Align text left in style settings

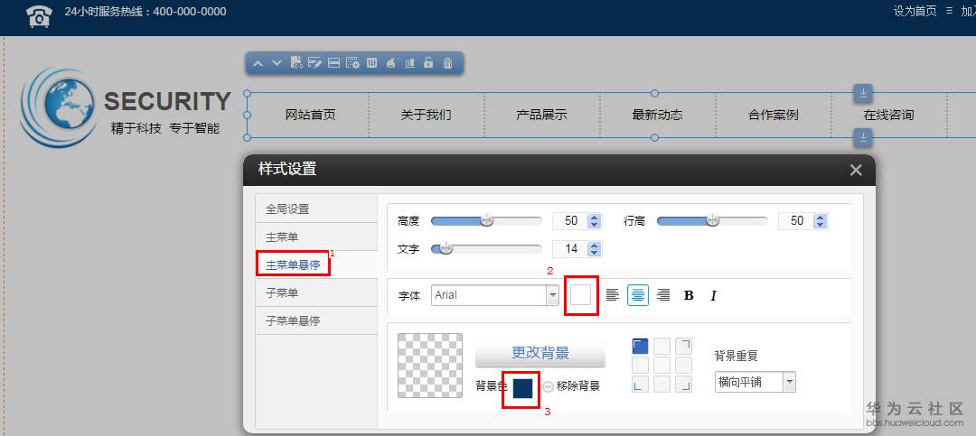click(613, 295)
